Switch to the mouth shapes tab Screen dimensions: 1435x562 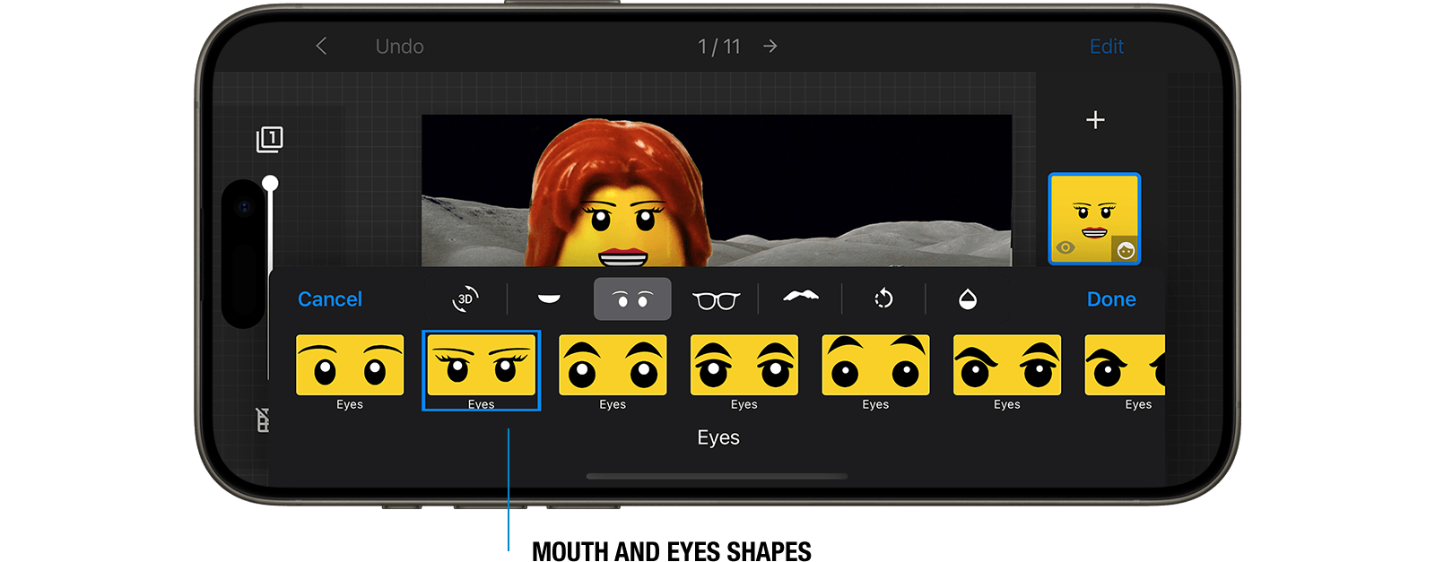[x=549, y=299]
